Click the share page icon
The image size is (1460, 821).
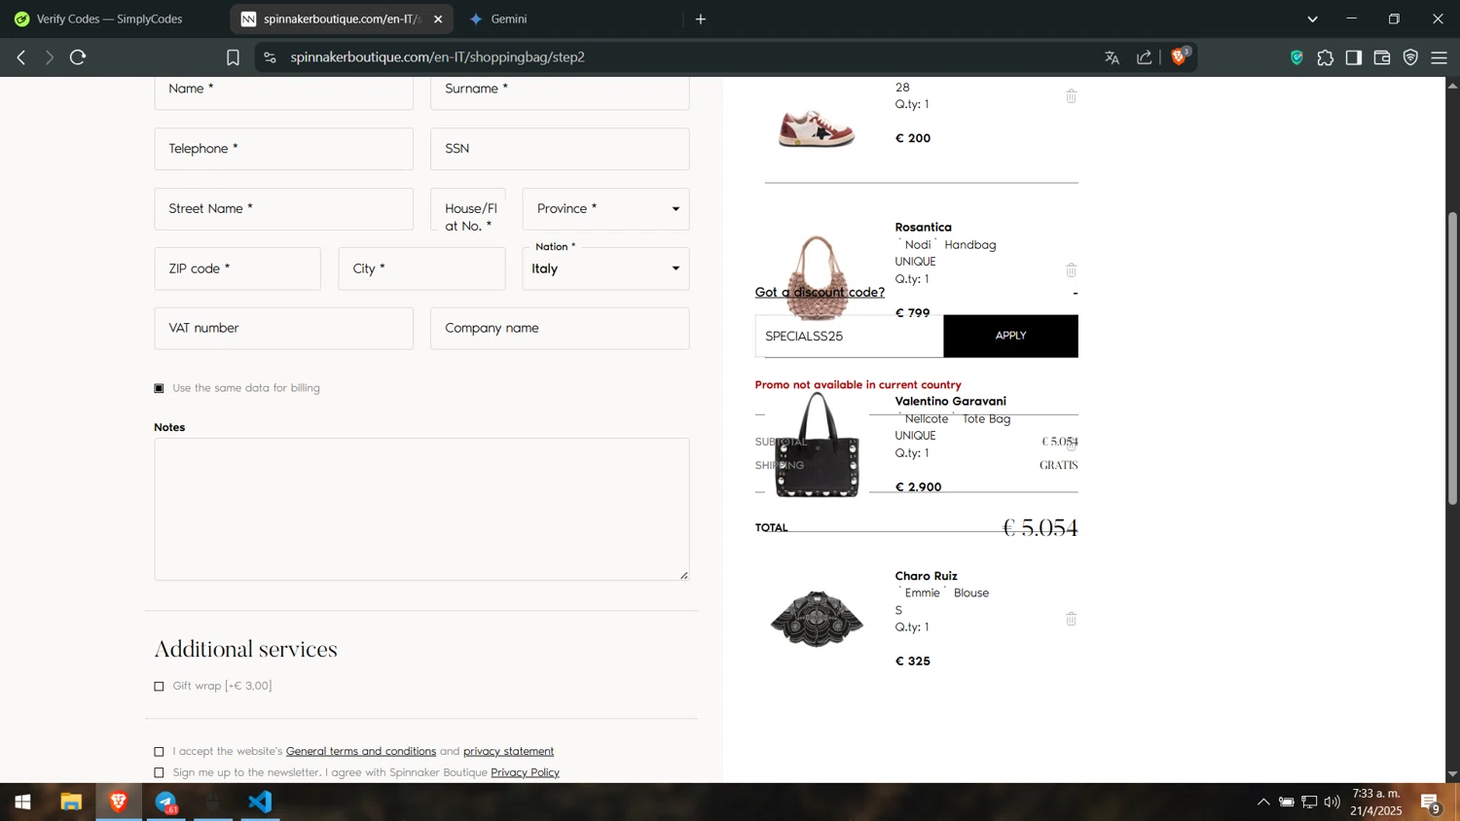click(x=1145, y=57)
